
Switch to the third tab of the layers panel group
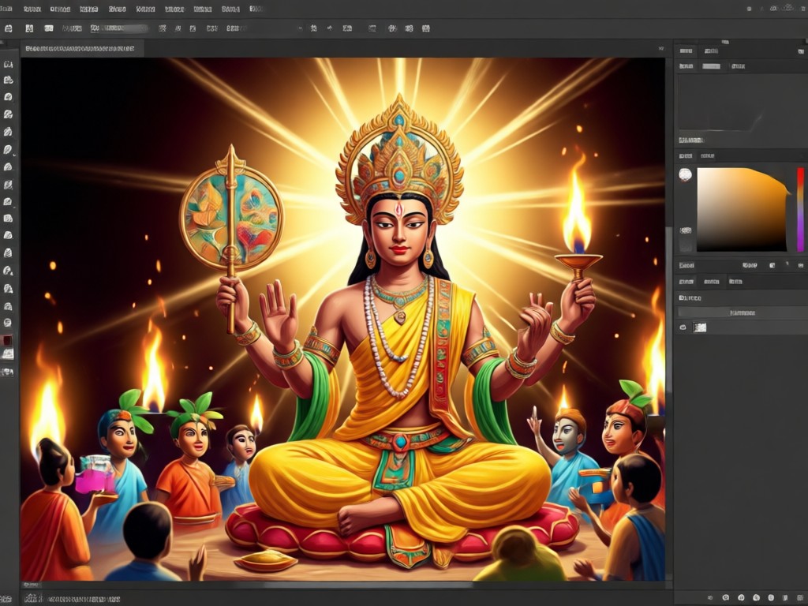[735, 282]
